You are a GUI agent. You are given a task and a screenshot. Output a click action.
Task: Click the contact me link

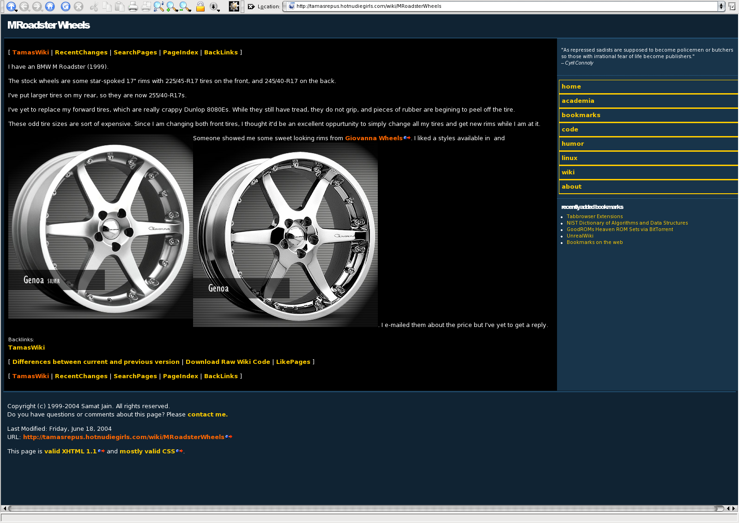(207, 415)
